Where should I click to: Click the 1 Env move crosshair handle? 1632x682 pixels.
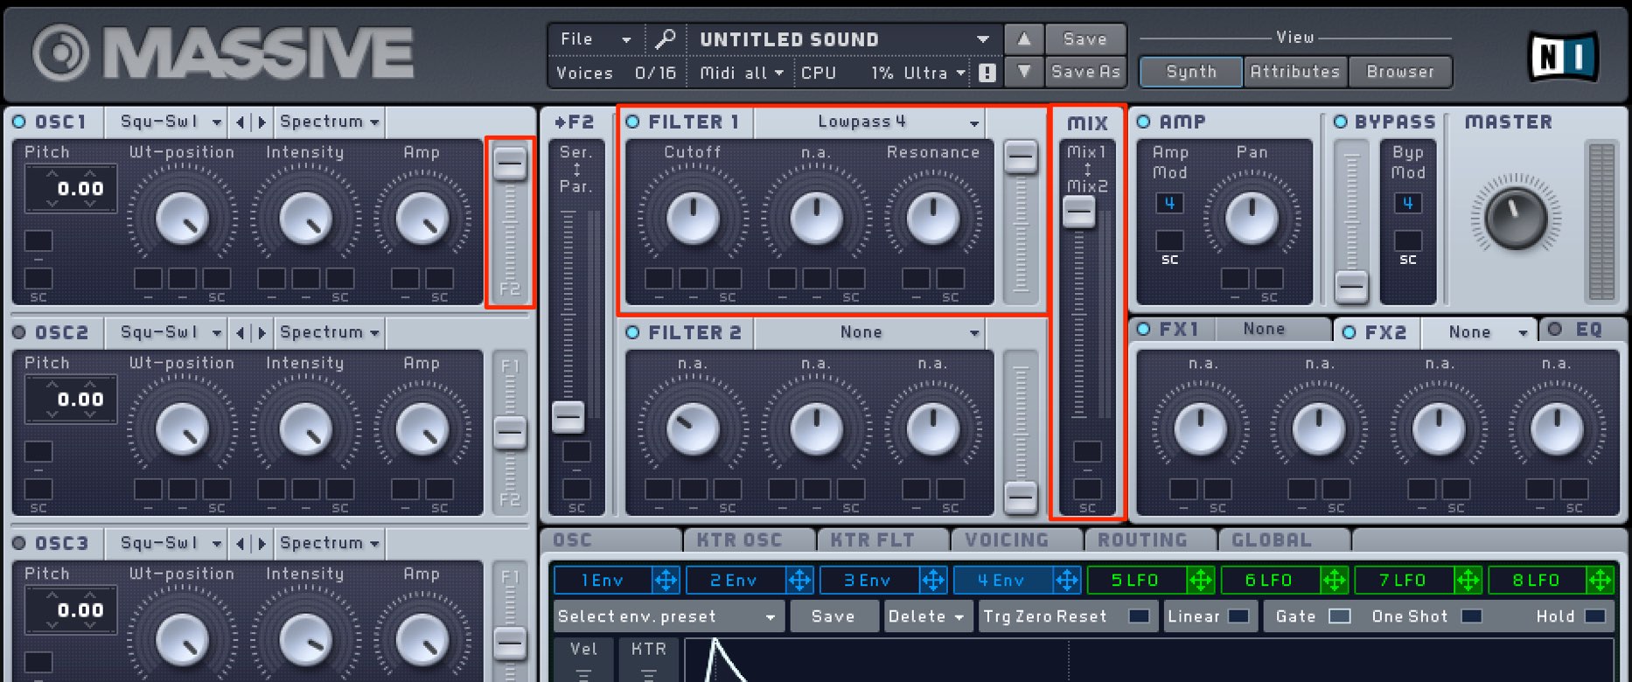click(x=666, y=580)
